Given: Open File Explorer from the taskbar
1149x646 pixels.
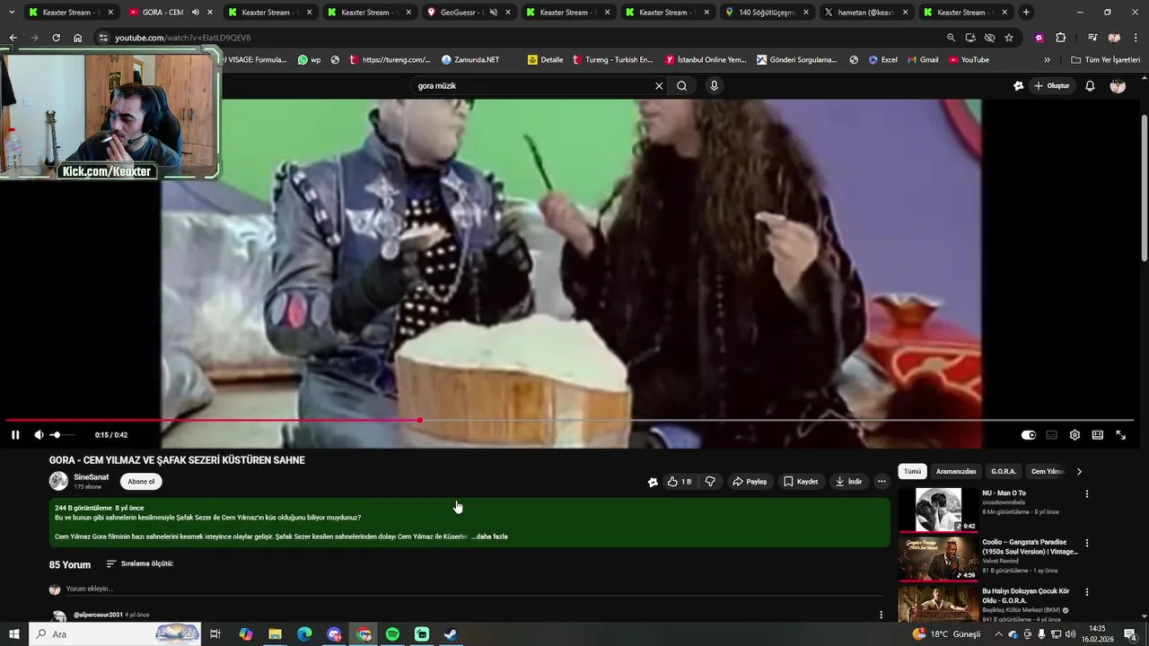Looking at the screenshot, I should point(275,634).
